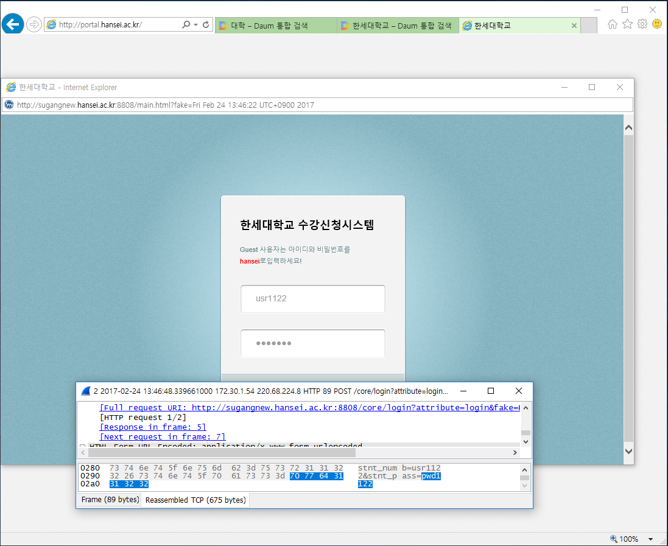
Task: Click the horizontal scrollbar thumb in packet details
Action: pyautogui.click(x=222, y=453)
